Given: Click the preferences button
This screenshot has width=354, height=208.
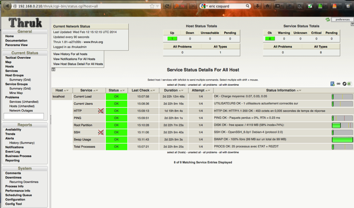Looking at the screenshot, I should coord(342,19).
